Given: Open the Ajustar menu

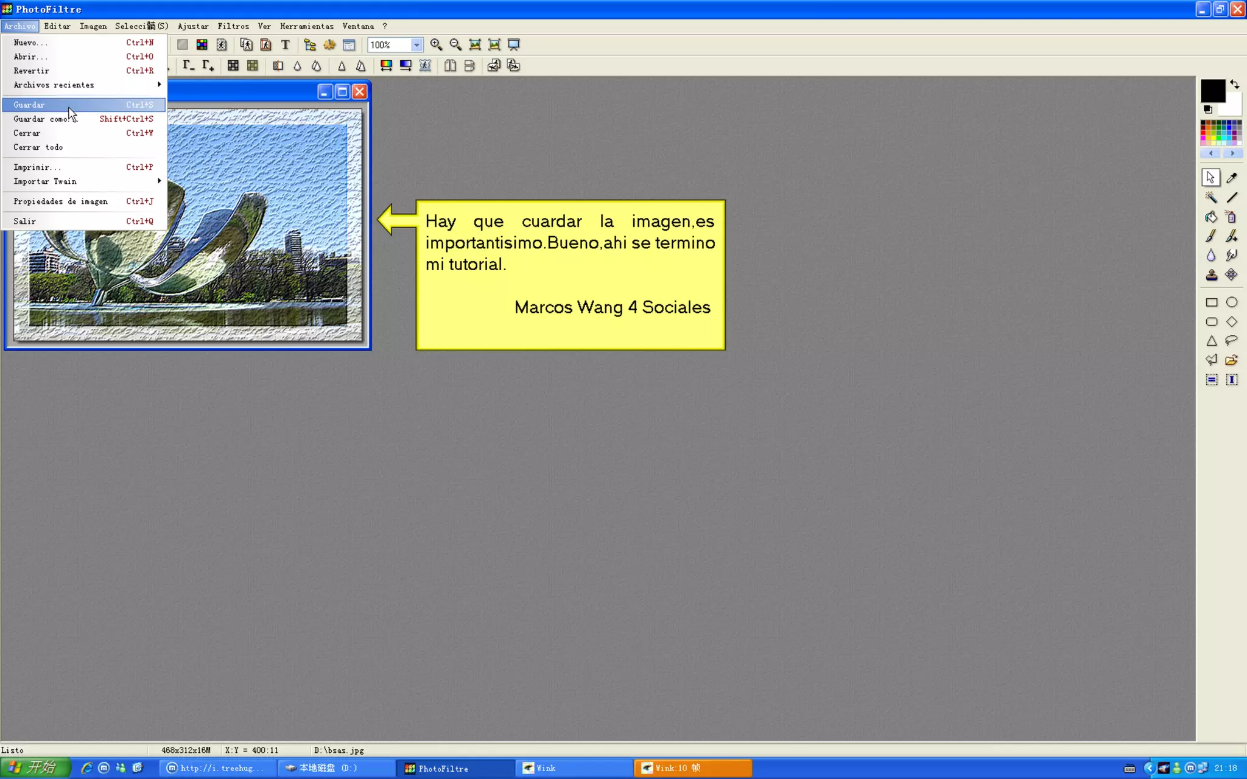Looking at the screenshot, I should [x=193, y=26].
